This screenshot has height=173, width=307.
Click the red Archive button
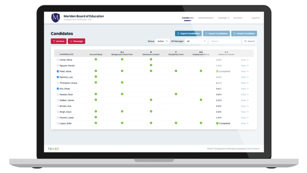(x=59, y=41)
